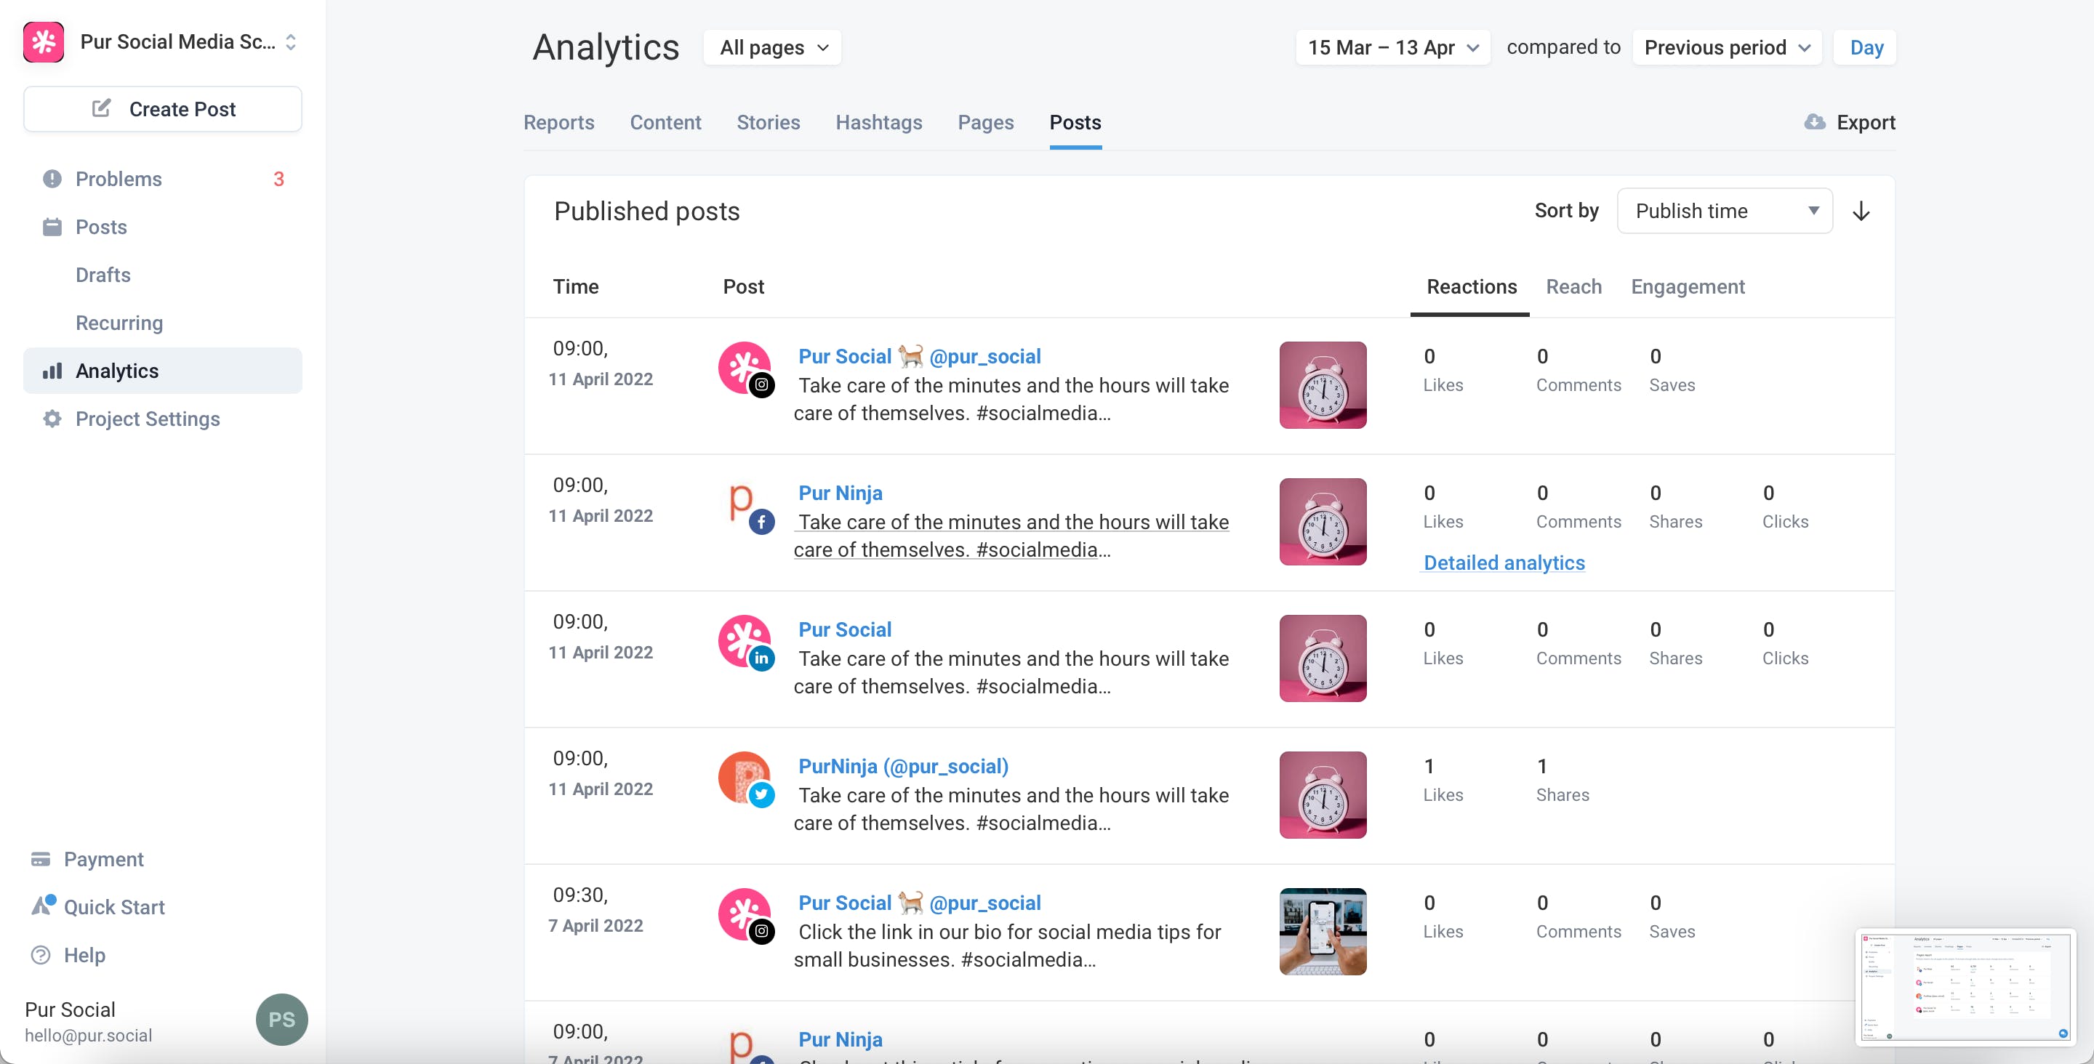Open Pur Social @pur_social link, 7 April post
This screenshot has width=2094, height=1064.
(x=919, y=902)
